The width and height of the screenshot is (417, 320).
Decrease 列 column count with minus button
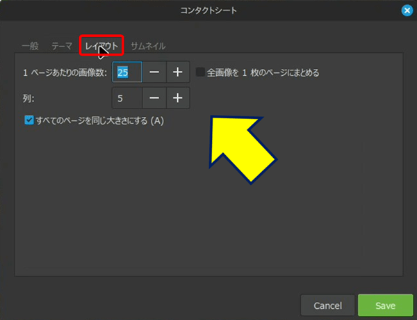(x=154, y=98)
